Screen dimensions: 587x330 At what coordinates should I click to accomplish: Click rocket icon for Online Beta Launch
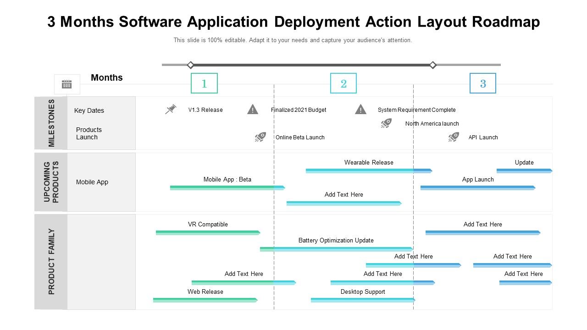(x=260, y=137)
